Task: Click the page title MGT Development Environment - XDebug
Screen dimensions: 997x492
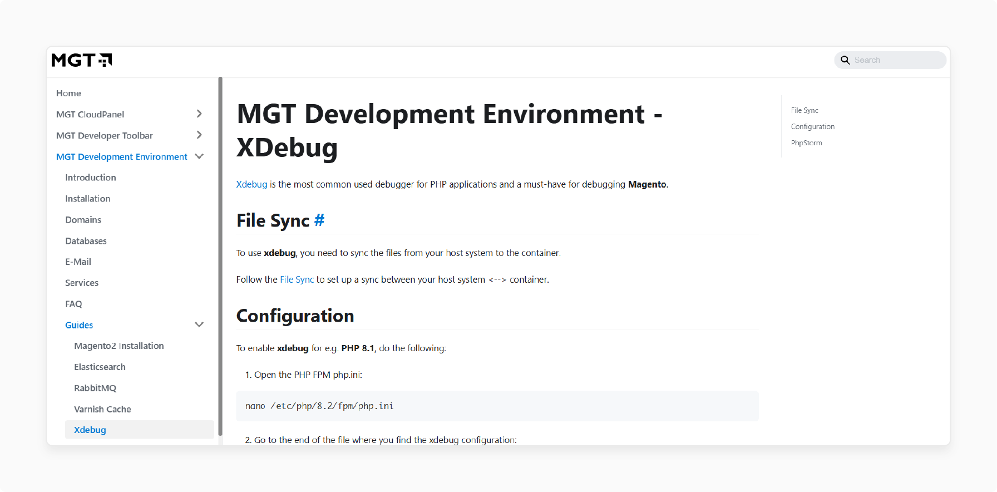Action: tap(450, 131)
